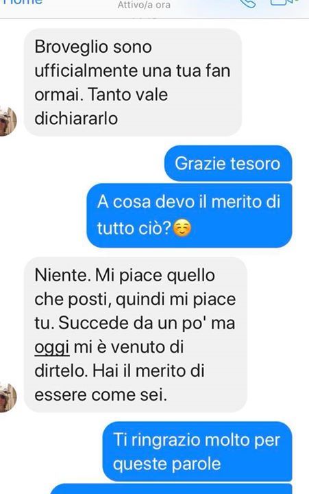The width and height of the screenshot is (309, 494).
Task: Tap 'queste parole' in the blue bubble
Action: click(166, 464)
